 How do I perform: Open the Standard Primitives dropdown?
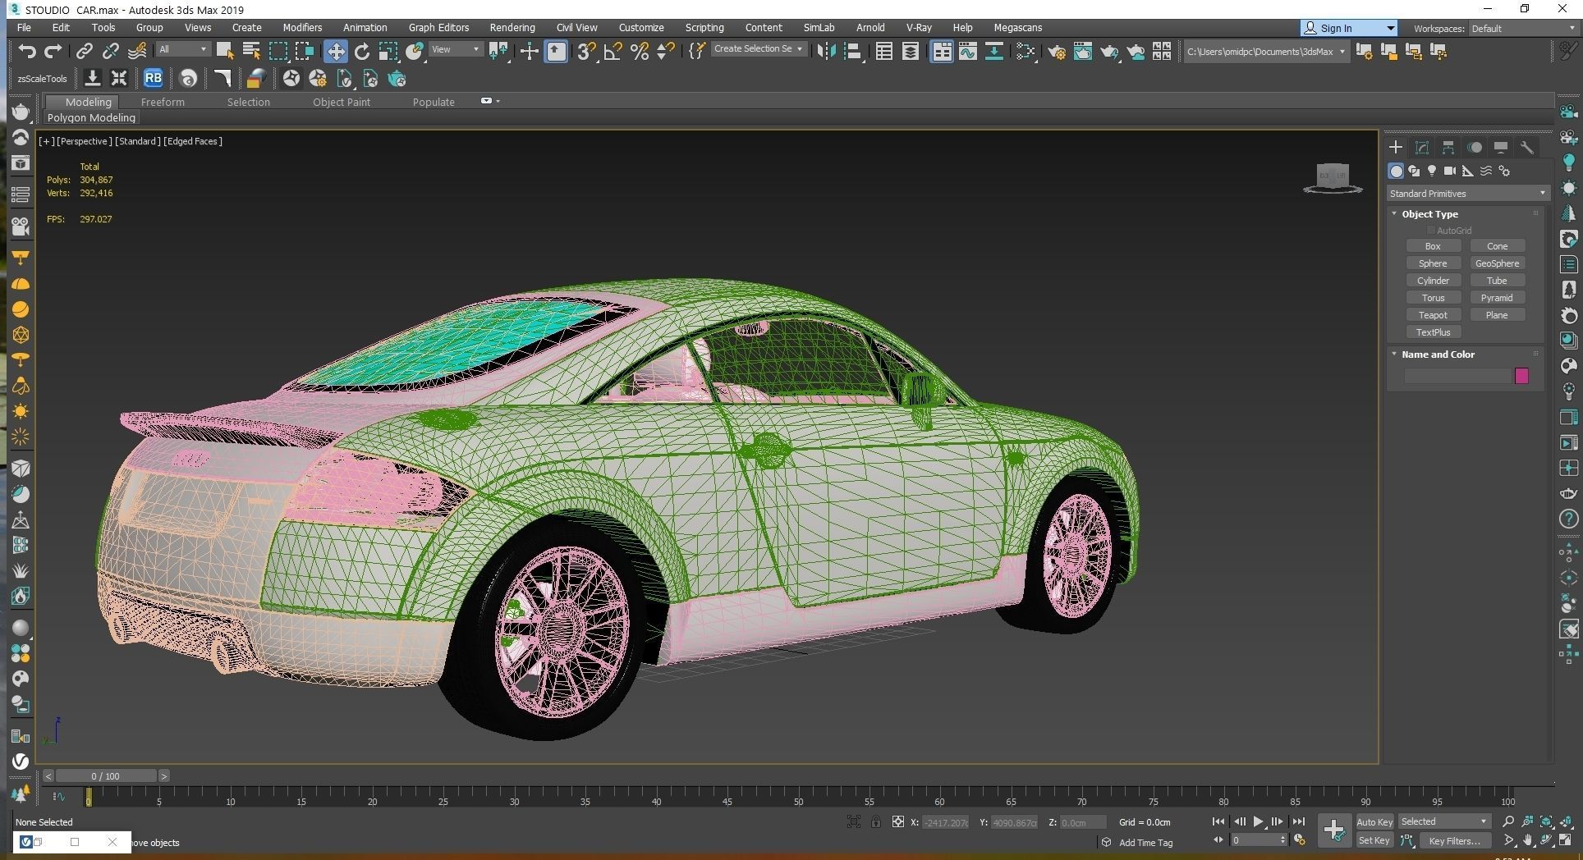click(x=1467, y=194)
